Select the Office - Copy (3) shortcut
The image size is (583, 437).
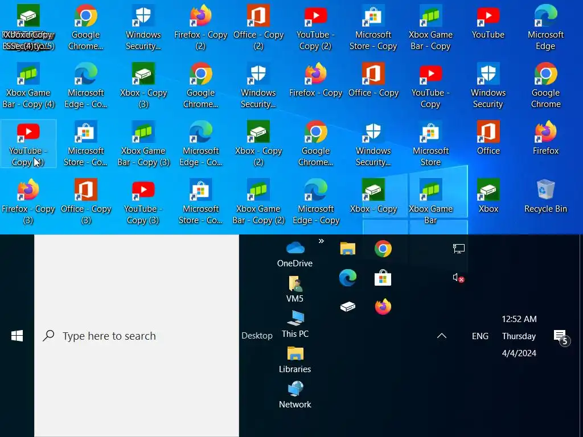click(x=86, y=201)
